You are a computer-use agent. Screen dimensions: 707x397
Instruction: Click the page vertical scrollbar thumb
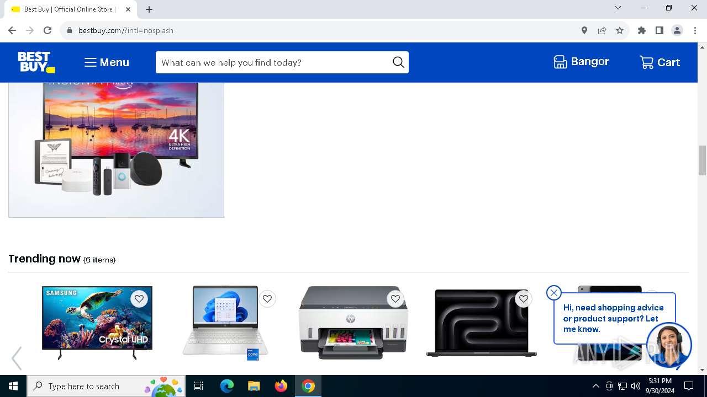click(702, 160)
